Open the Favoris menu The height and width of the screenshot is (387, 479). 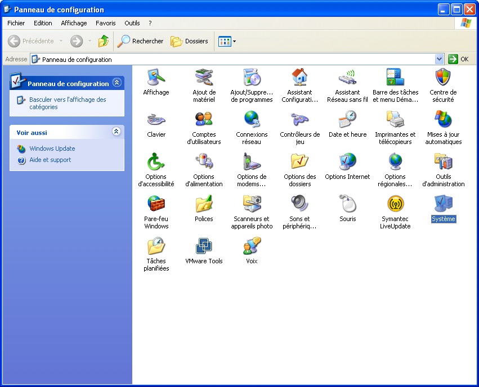point(105,23)
